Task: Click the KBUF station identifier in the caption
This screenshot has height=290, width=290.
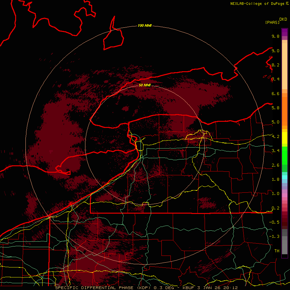Action: click(188, 288)
